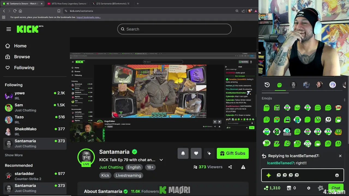Click the Kick tag
Screen dimensions: 349x196
[105, 175]
